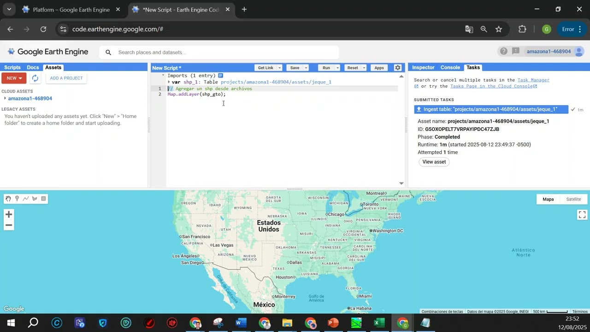The width and height of the screenshot is (590, 332).
Task: Refresh the assets list
Action: pyautogui.click(x=35, y=78)
